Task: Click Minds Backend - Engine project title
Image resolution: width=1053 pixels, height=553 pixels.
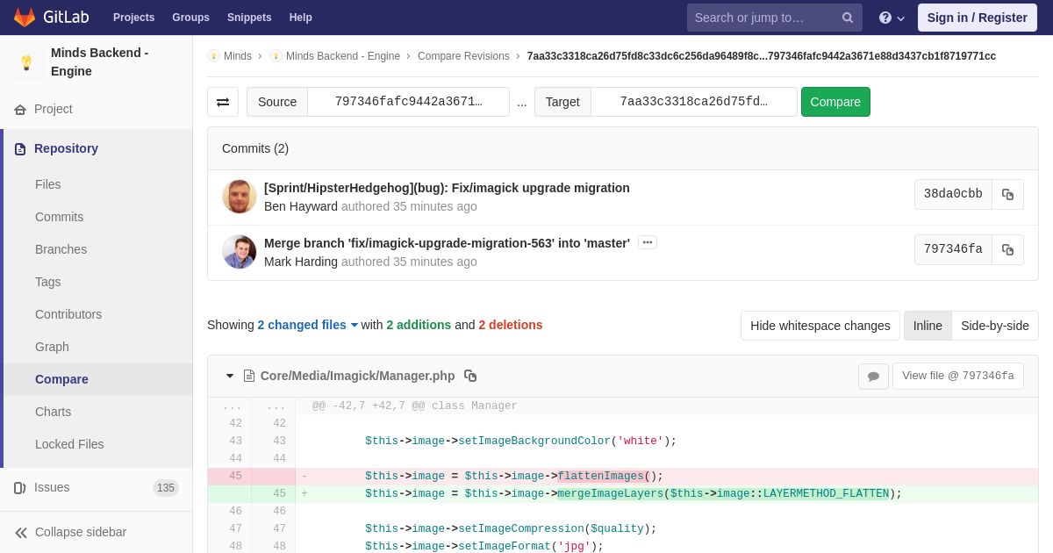Action: tap(100, 62)
